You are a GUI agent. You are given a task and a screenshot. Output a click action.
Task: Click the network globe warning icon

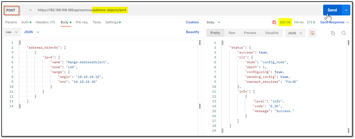click(x=274, y=22)
